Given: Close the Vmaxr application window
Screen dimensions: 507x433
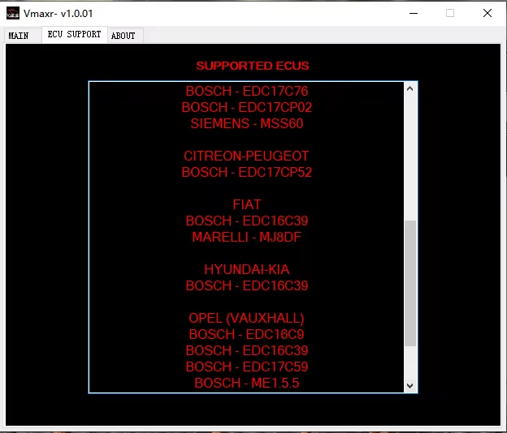Looking at the screenshot, I should pyautogui.click(x=487, y=13).
